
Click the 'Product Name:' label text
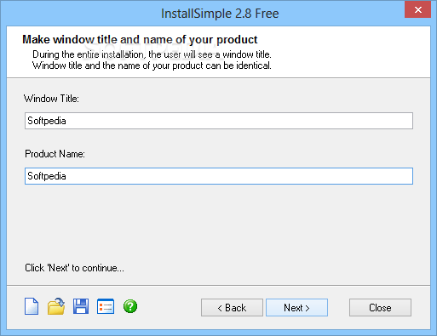pos(55,154)
